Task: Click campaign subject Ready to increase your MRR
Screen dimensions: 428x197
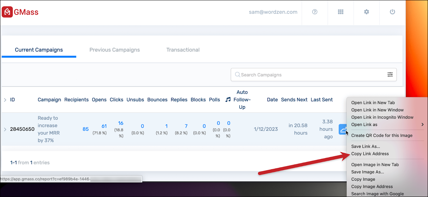Action: 49,129
